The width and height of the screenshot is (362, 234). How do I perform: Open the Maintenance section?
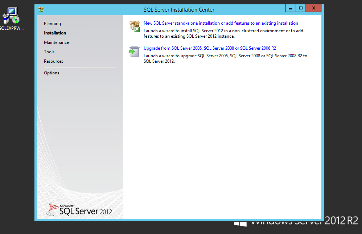tap(56, 42)
